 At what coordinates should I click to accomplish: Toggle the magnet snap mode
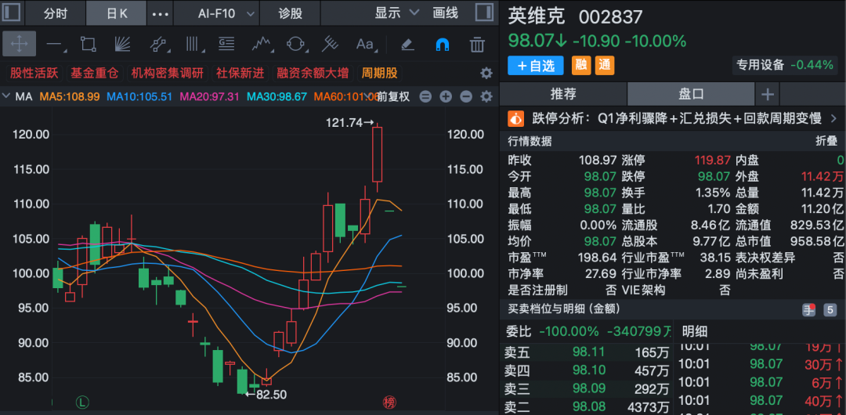443,44
